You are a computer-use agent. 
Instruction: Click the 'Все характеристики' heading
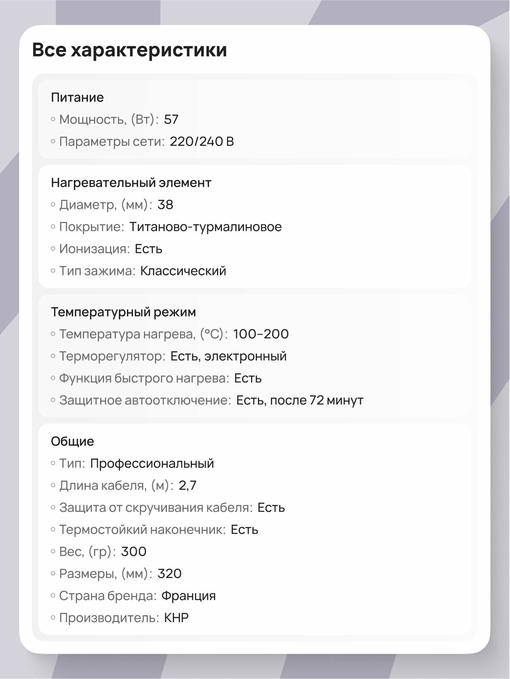130,50
